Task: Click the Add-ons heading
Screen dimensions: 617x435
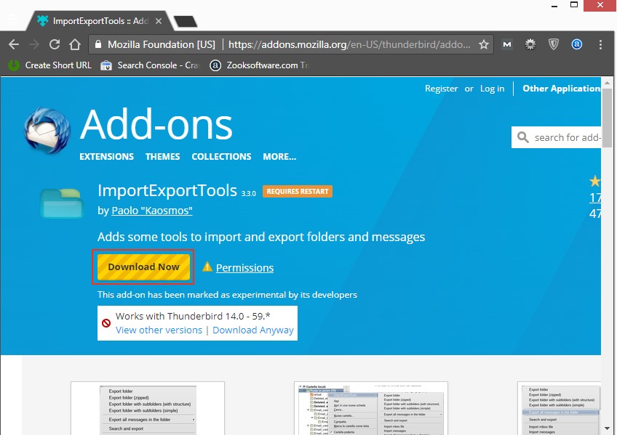Action: (156, 125)
